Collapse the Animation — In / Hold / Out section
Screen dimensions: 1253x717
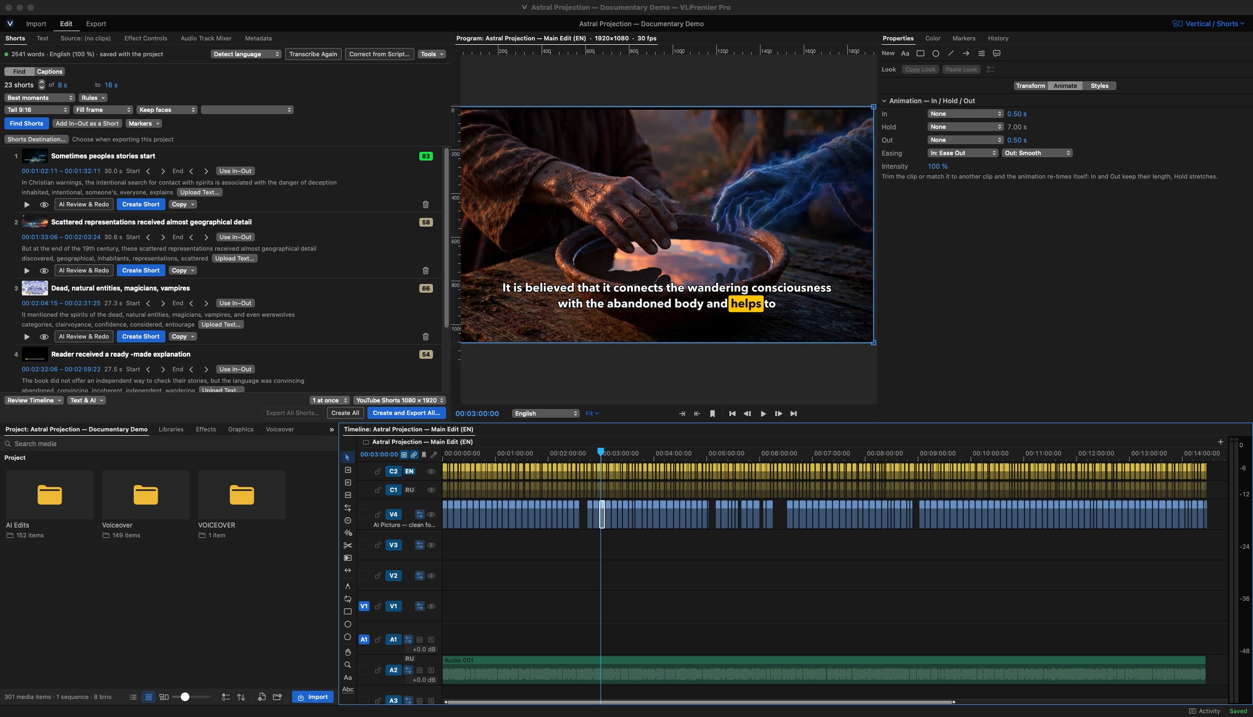point(884,101)
